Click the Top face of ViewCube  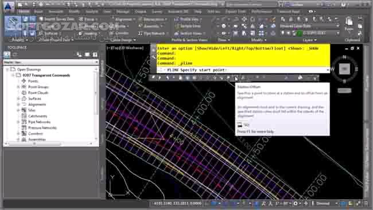tap(344, 69)
